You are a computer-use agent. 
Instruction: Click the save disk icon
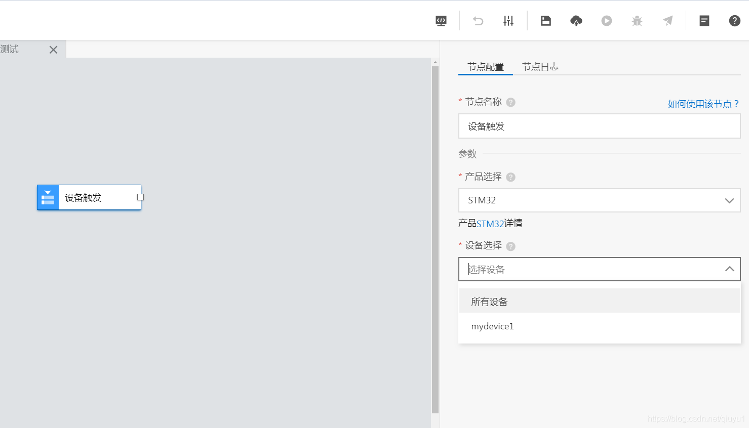pos(545,21)
